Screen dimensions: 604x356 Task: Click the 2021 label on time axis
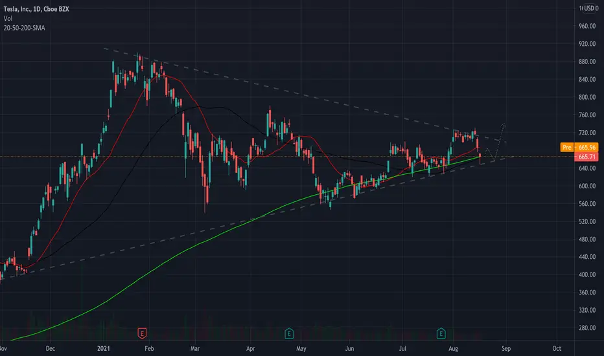click(103, 348)
